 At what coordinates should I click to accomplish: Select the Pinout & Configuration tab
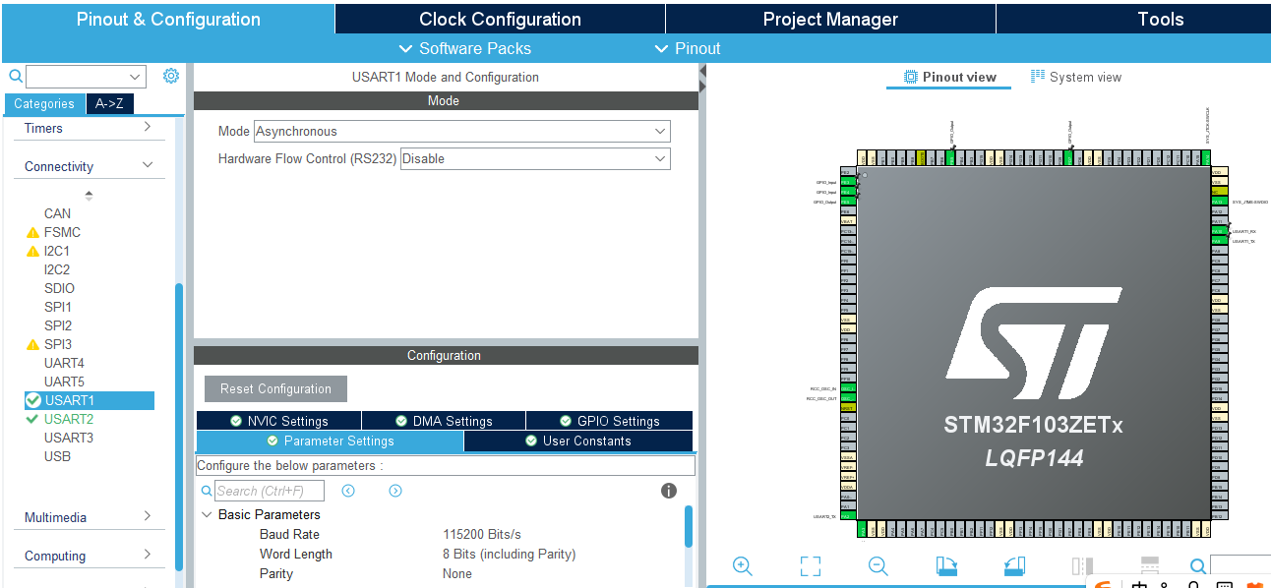click(168, 19)
